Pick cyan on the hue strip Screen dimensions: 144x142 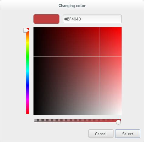pos(28,71)
